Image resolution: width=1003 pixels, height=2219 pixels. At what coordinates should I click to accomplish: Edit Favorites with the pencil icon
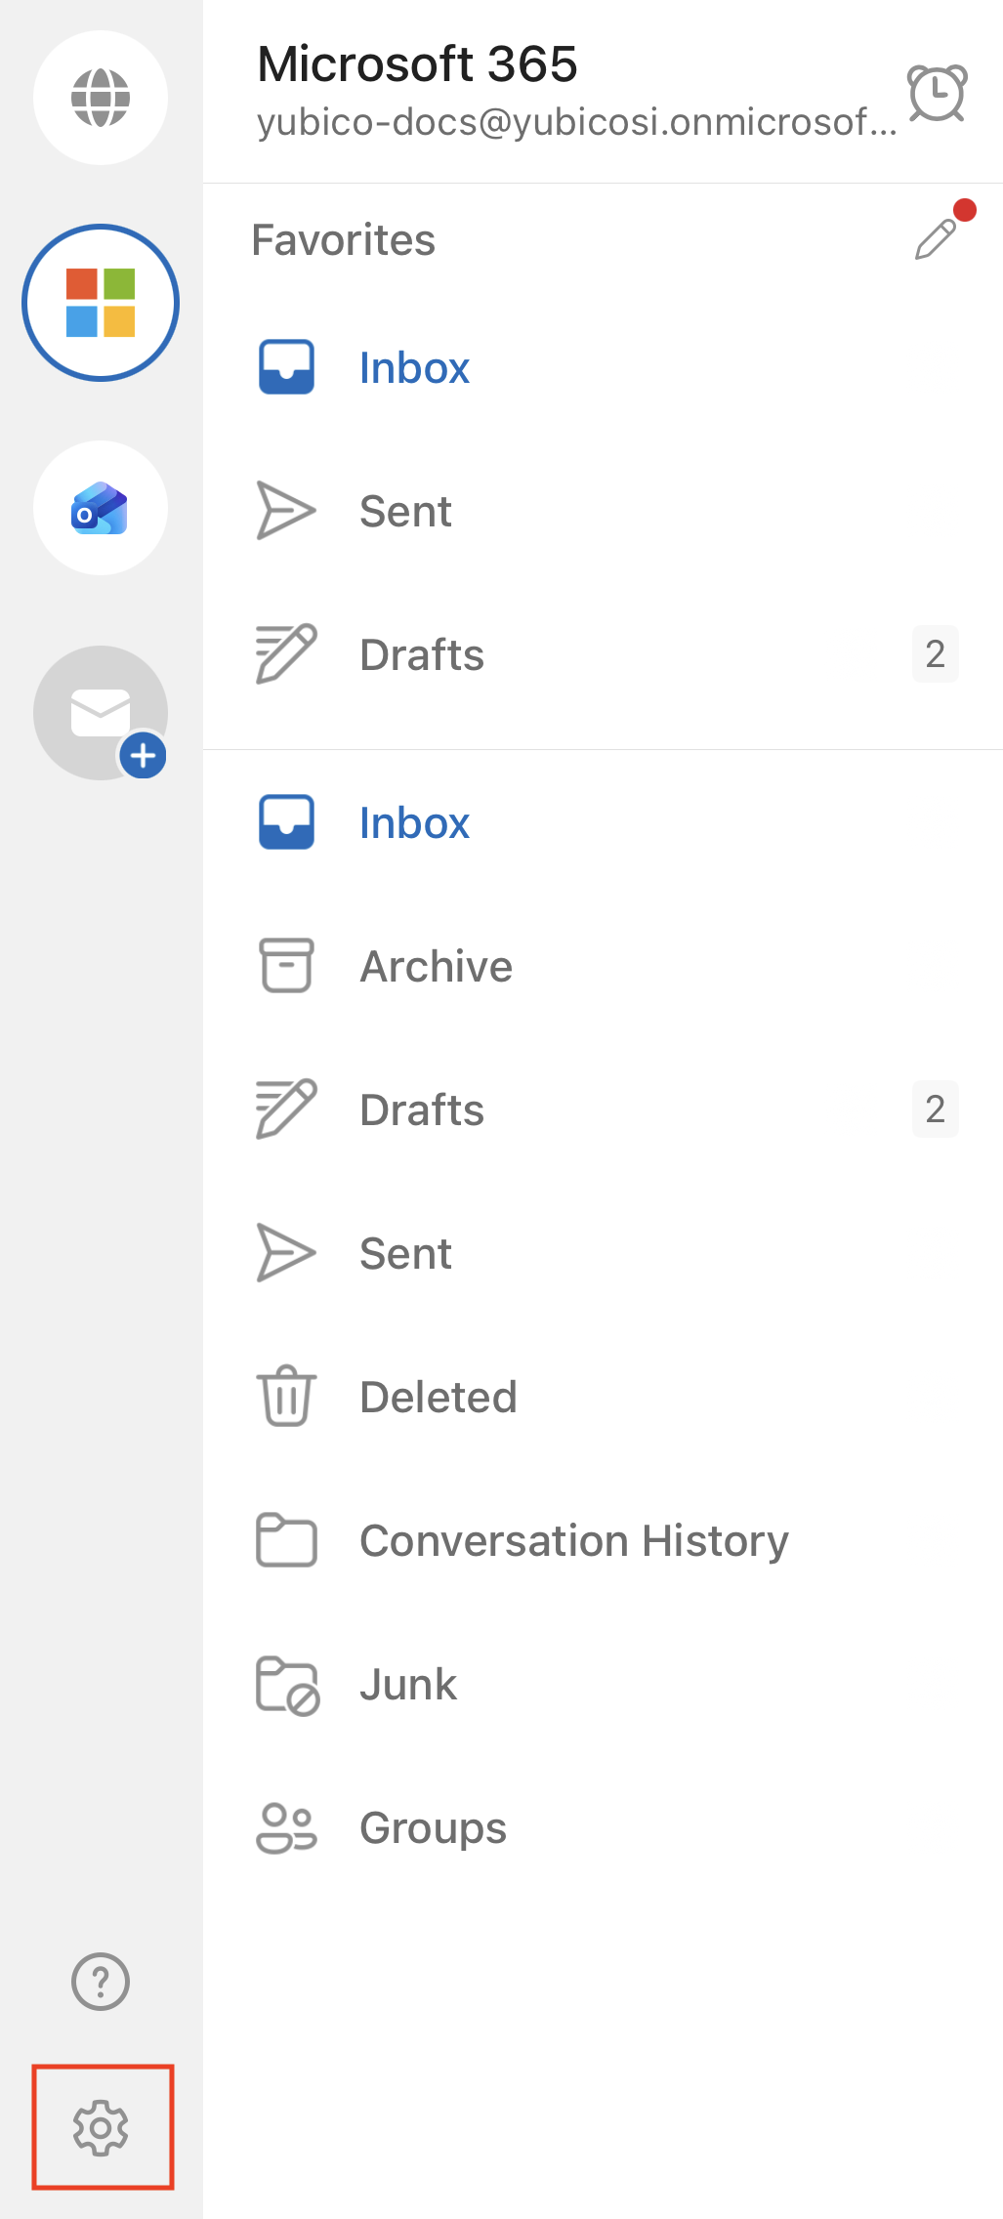point(936,238)
